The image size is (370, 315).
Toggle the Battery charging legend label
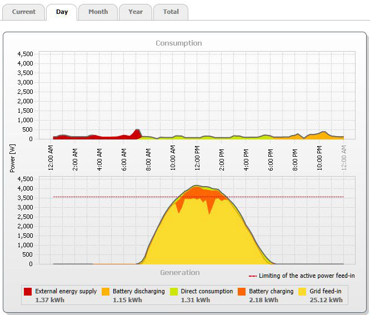[x=271, y=291]
